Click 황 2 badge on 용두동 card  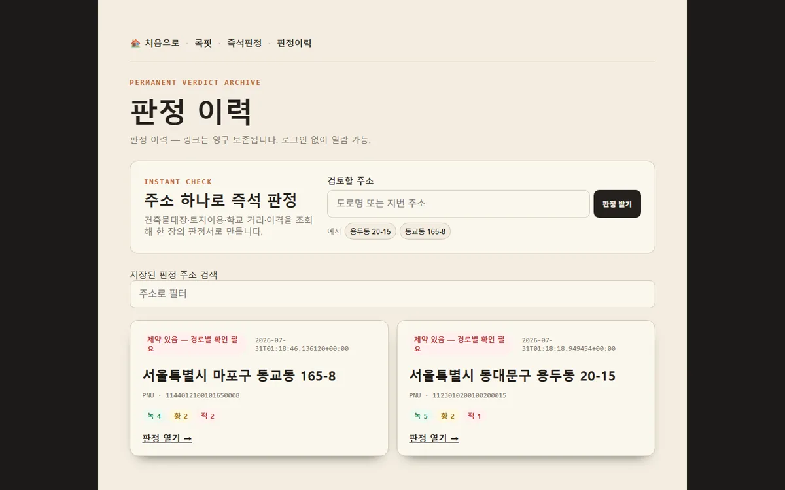click(447, 416)
